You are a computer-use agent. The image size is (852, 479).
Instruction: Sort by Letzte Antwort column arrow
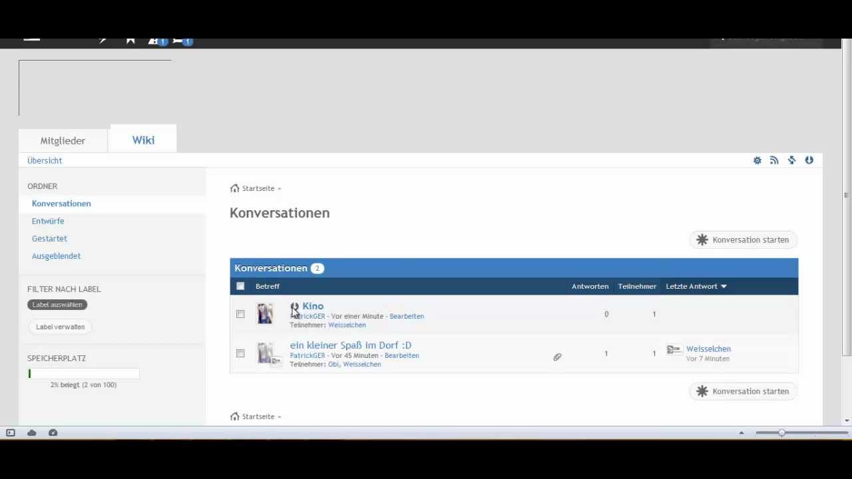pyautogui.click(x=724, y=287)
